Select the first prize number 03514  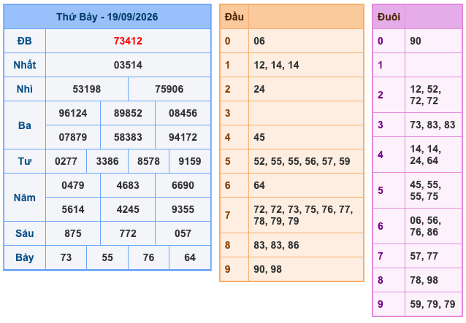click(x=128, y=65)
